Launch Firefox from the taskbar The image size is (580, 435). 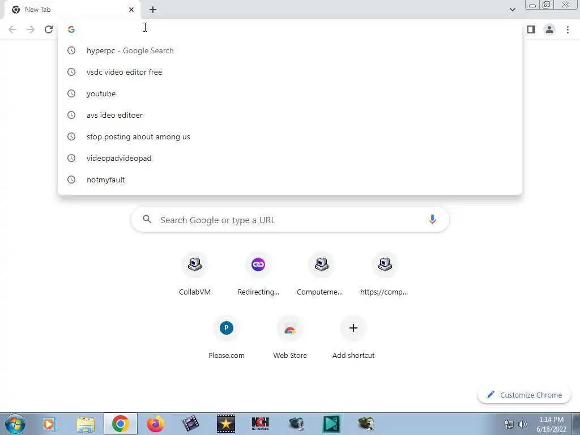(155, 424)
